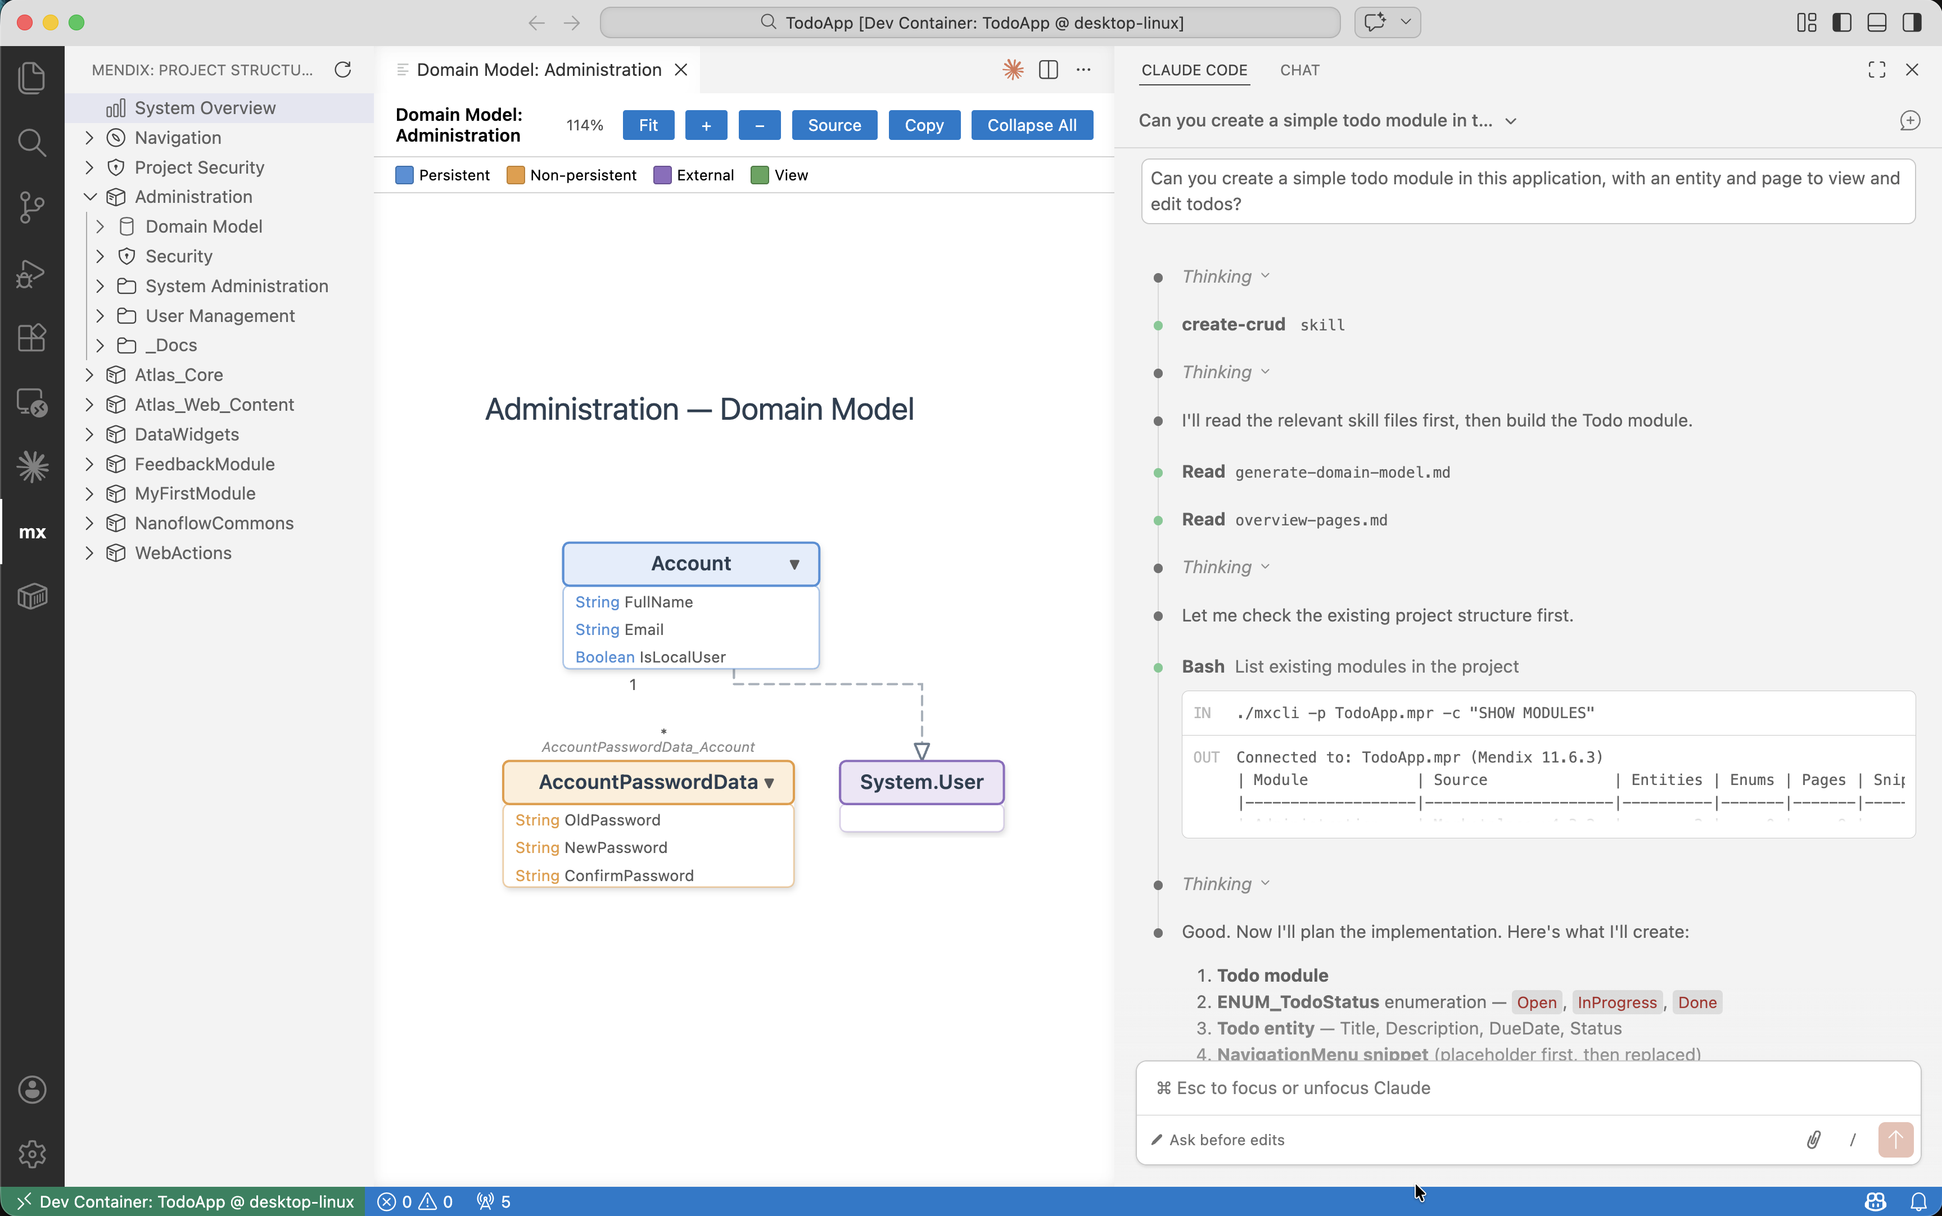Toggle the primary side bar

(1842, 22)
